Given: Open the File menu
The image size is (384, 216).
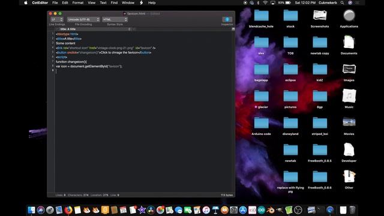Looking at the screenshot, I should pos(55,2).
